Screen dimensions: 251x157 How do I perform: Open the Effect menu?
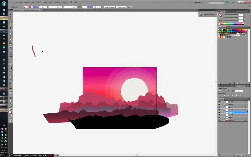click(45, 3)
